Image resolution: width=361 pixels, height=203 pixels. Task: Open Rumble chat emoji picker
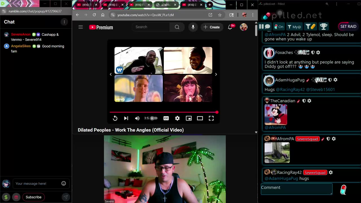[x=64, y=184]
